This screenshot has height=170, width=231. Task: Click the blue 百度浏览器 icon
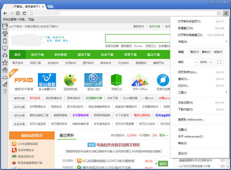coord(163,80)
